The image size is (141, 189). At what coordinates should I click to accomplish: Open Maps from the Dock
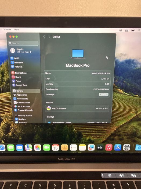29,148
